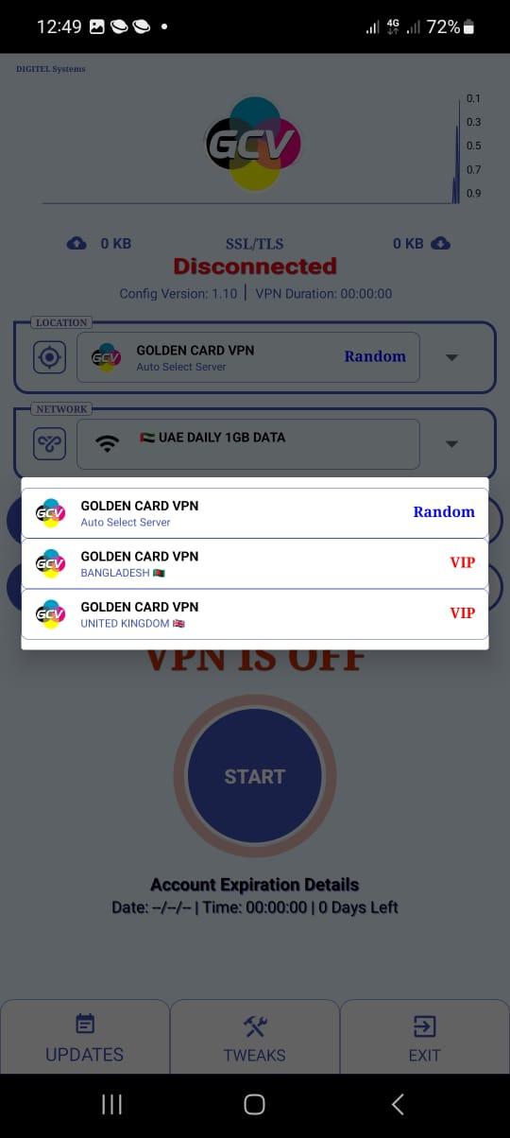Screen dimensions: 510x1138
Task: Expand the network dropdown arrow
Action: [451, 444]
